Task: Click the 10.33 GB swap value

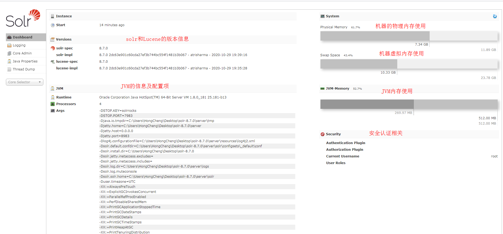Action: 388,73
